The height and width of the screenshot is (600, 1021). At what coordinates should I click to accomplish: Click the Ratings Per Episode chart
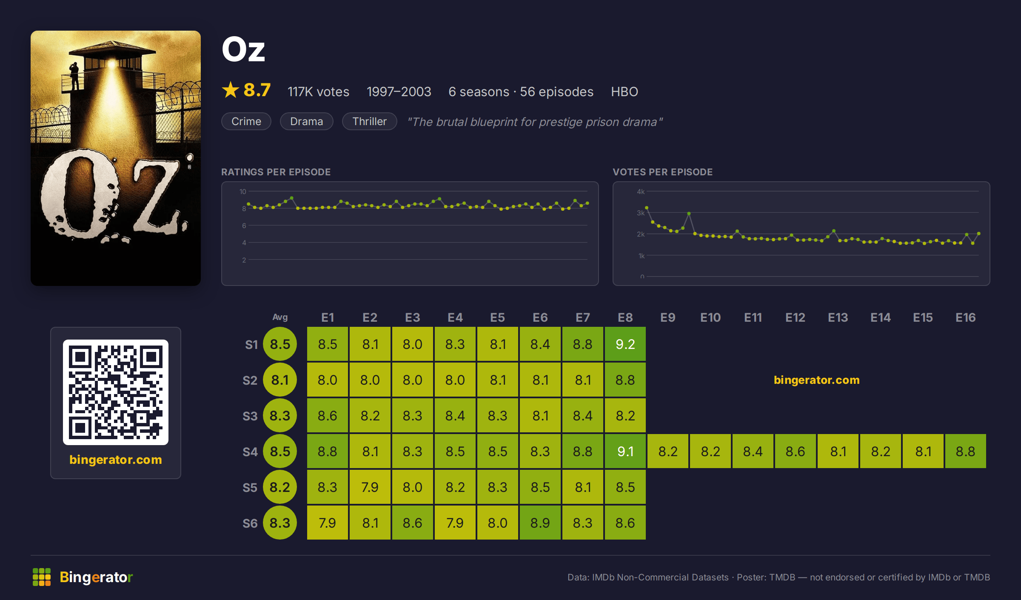410,234
